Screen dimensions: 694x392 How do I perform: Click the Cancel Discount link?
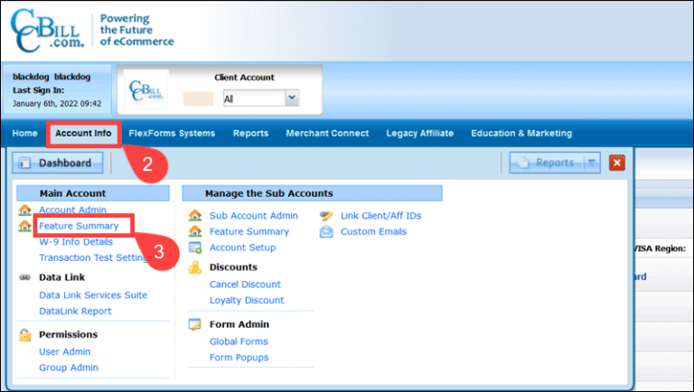(246, 284)
